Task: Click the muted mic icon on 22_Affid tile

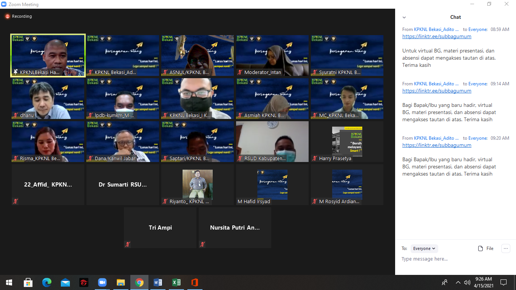Action: (15, 201)
